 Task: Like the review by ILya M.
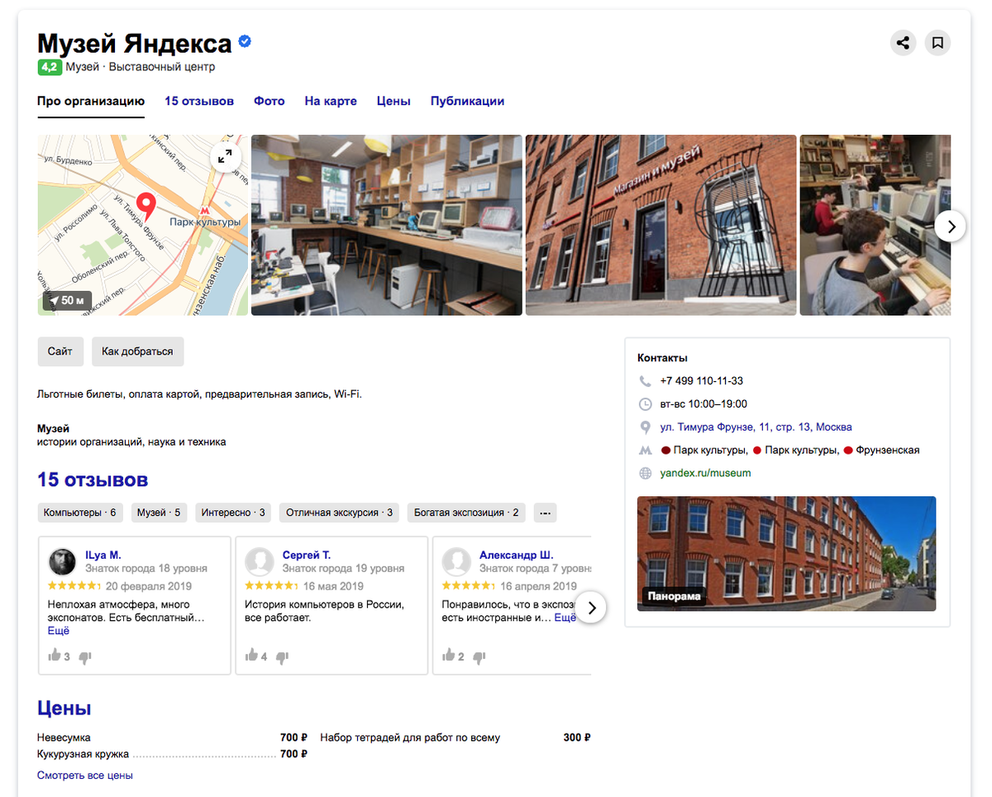pos(55,656)
